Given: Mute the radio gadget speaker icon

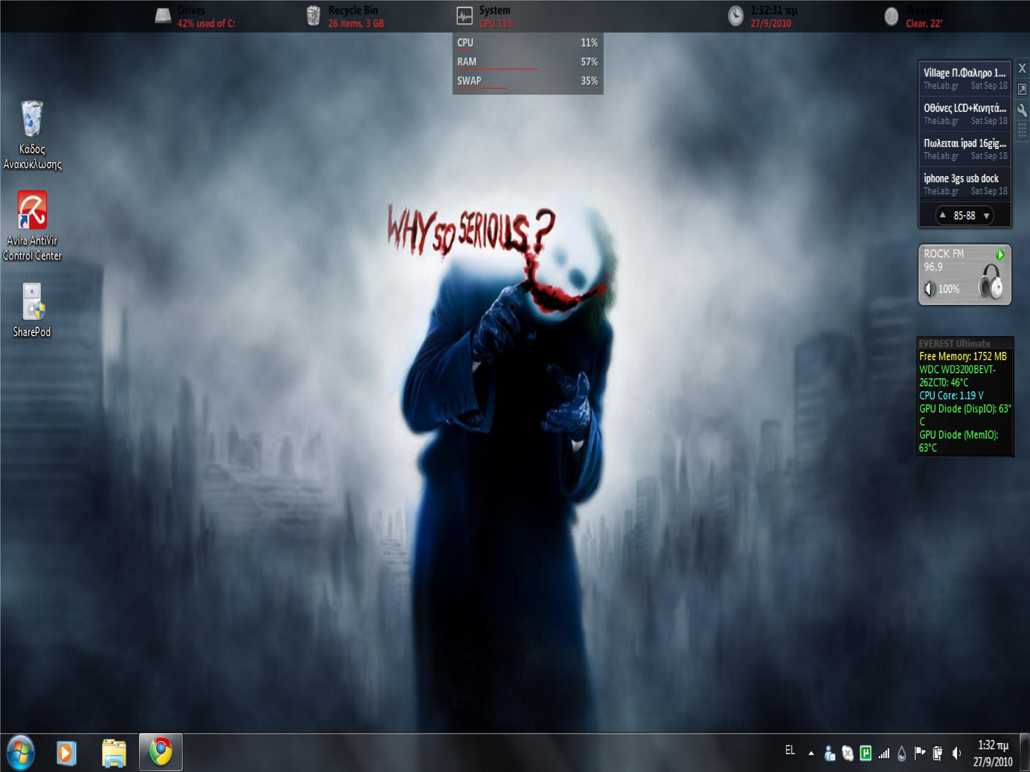Looking at the screenshot, I should (x=929, y=289).
